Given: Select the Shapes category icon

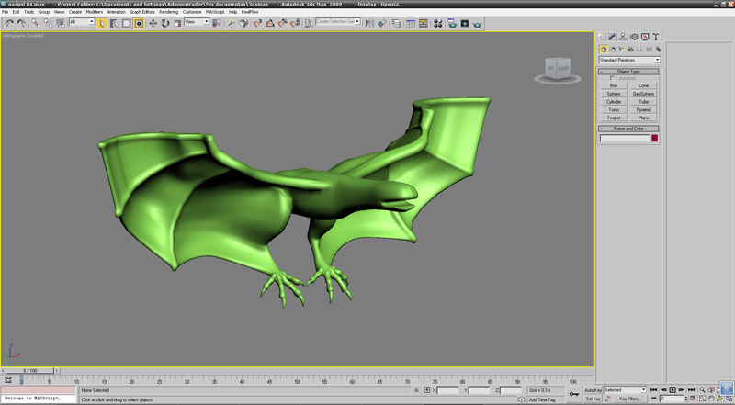Looking at the screenshot, I should 612,50.
